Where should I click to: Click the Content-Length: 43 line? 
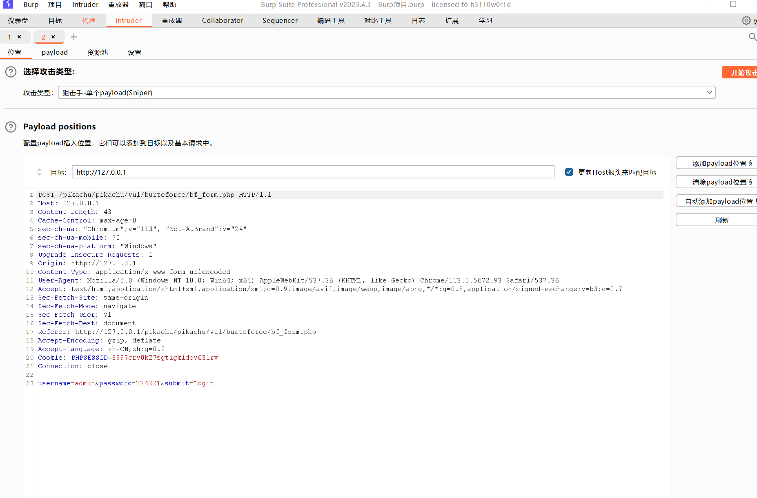[74, 212]
